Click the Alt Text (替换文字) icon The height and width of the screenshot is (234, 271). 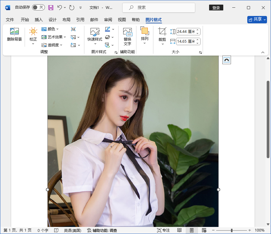(127, 34)
